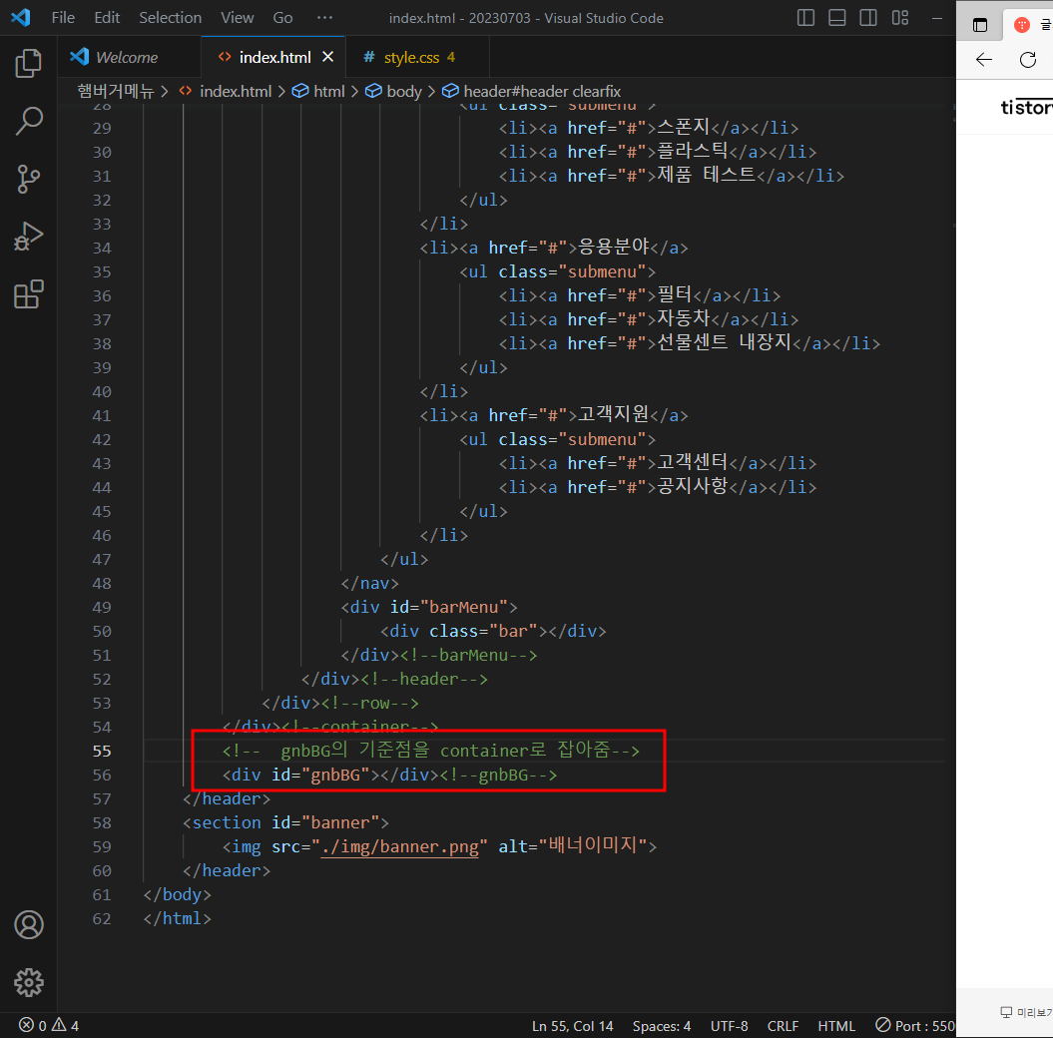Click 미리보기 preview icon in browser
This screenshot has width=1053, height=1038.
(1006, 1012)
